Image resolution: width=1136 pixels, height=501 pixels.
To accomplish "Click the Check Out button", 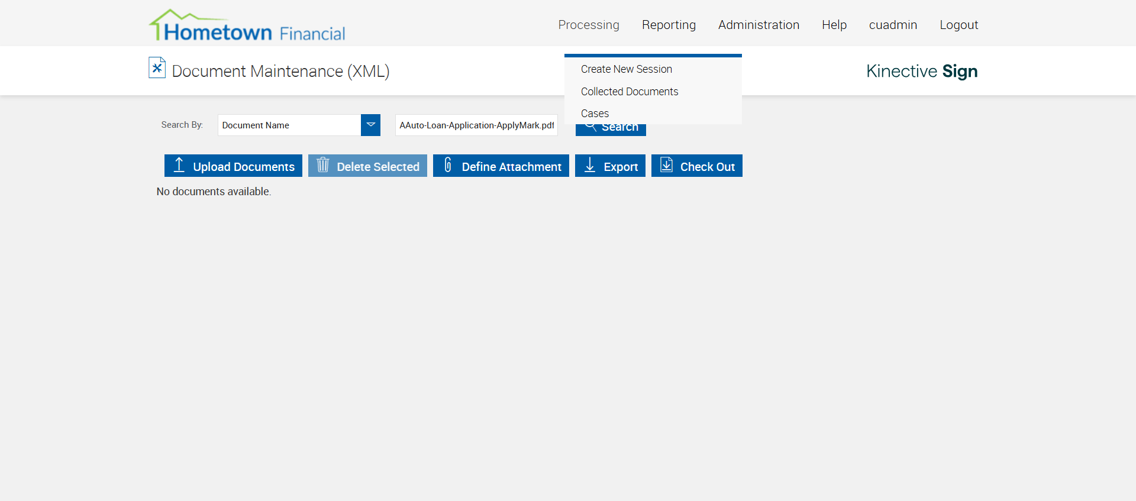I will pos(697,166).
